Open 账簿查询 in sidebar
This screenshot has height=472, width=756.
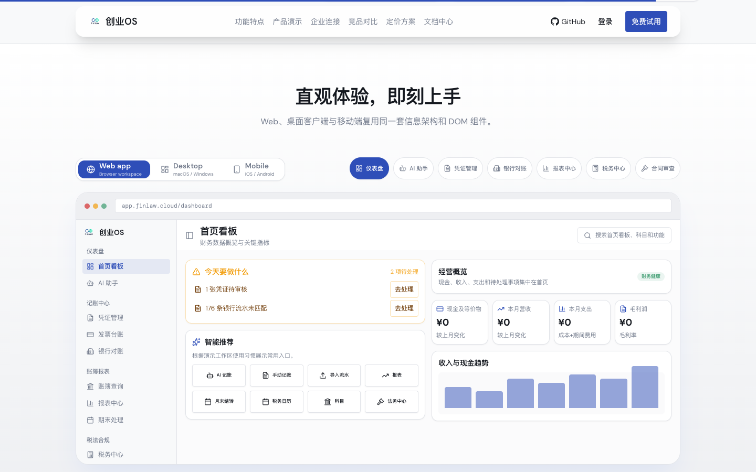(x=126, y=387)
